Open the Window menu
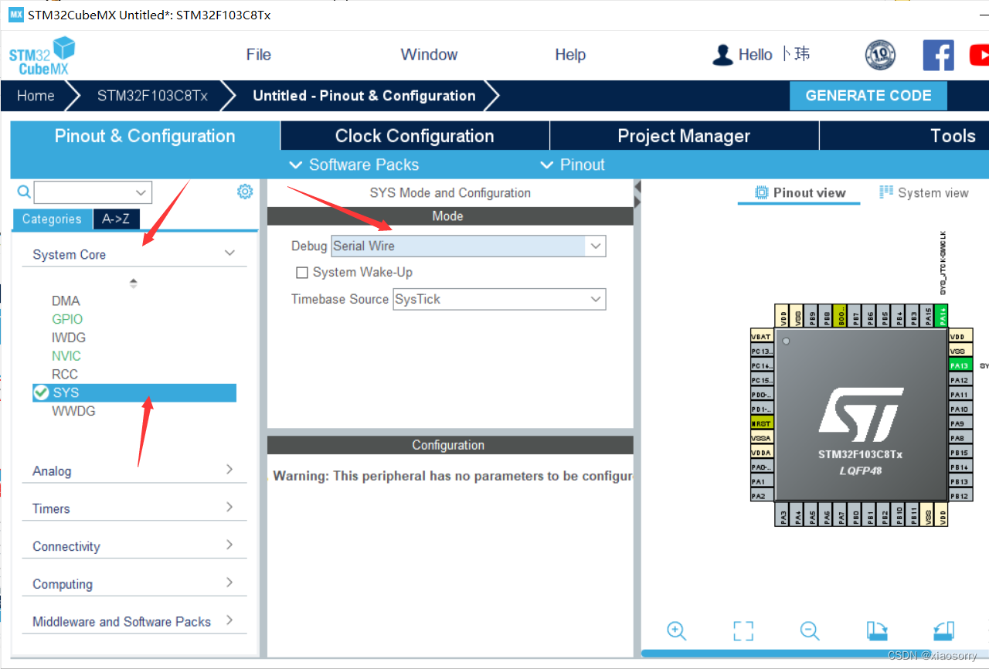The width and height of the screenshot is (989, 669). pos(429,55)
